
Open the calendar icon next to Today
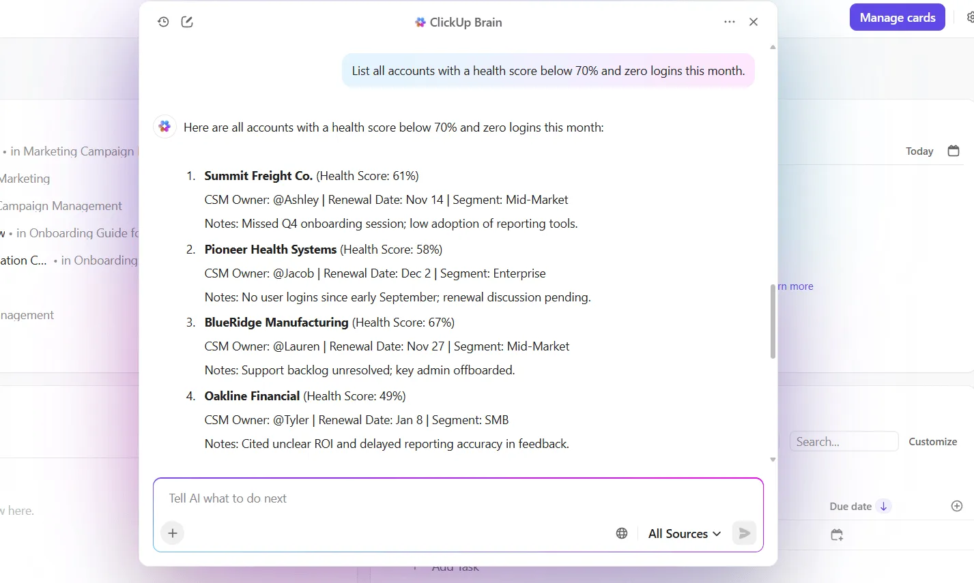click(954, 151)
